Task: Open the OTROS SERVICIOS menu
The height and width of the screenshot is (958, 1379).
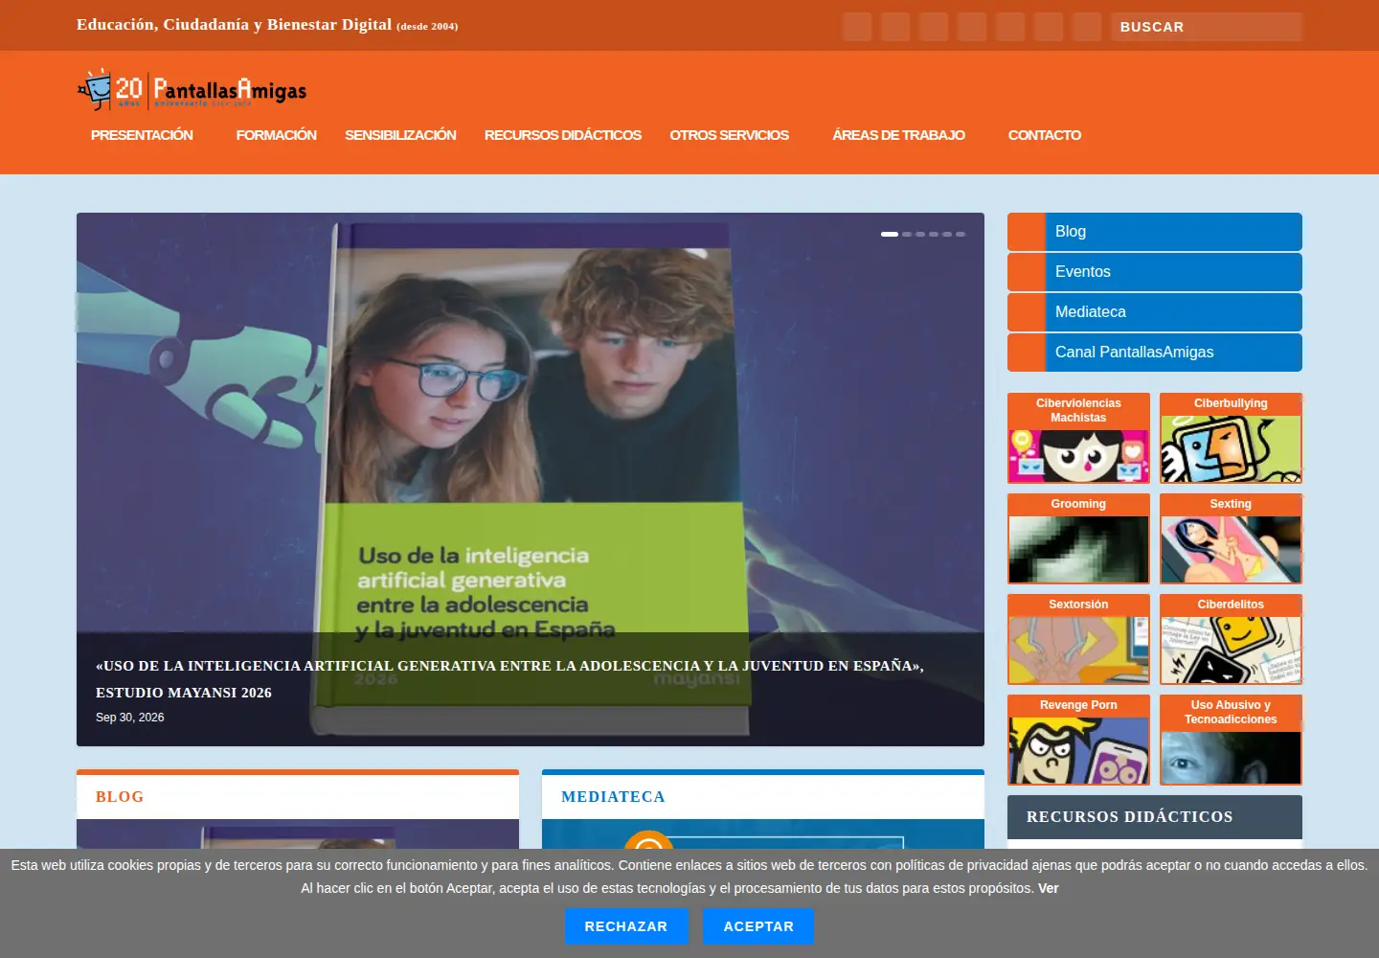Action: 730,135
